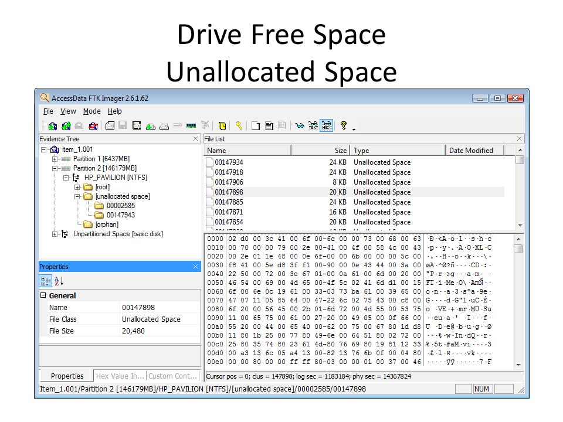Click the Export File Hash List icon

(x=269, y=125)
